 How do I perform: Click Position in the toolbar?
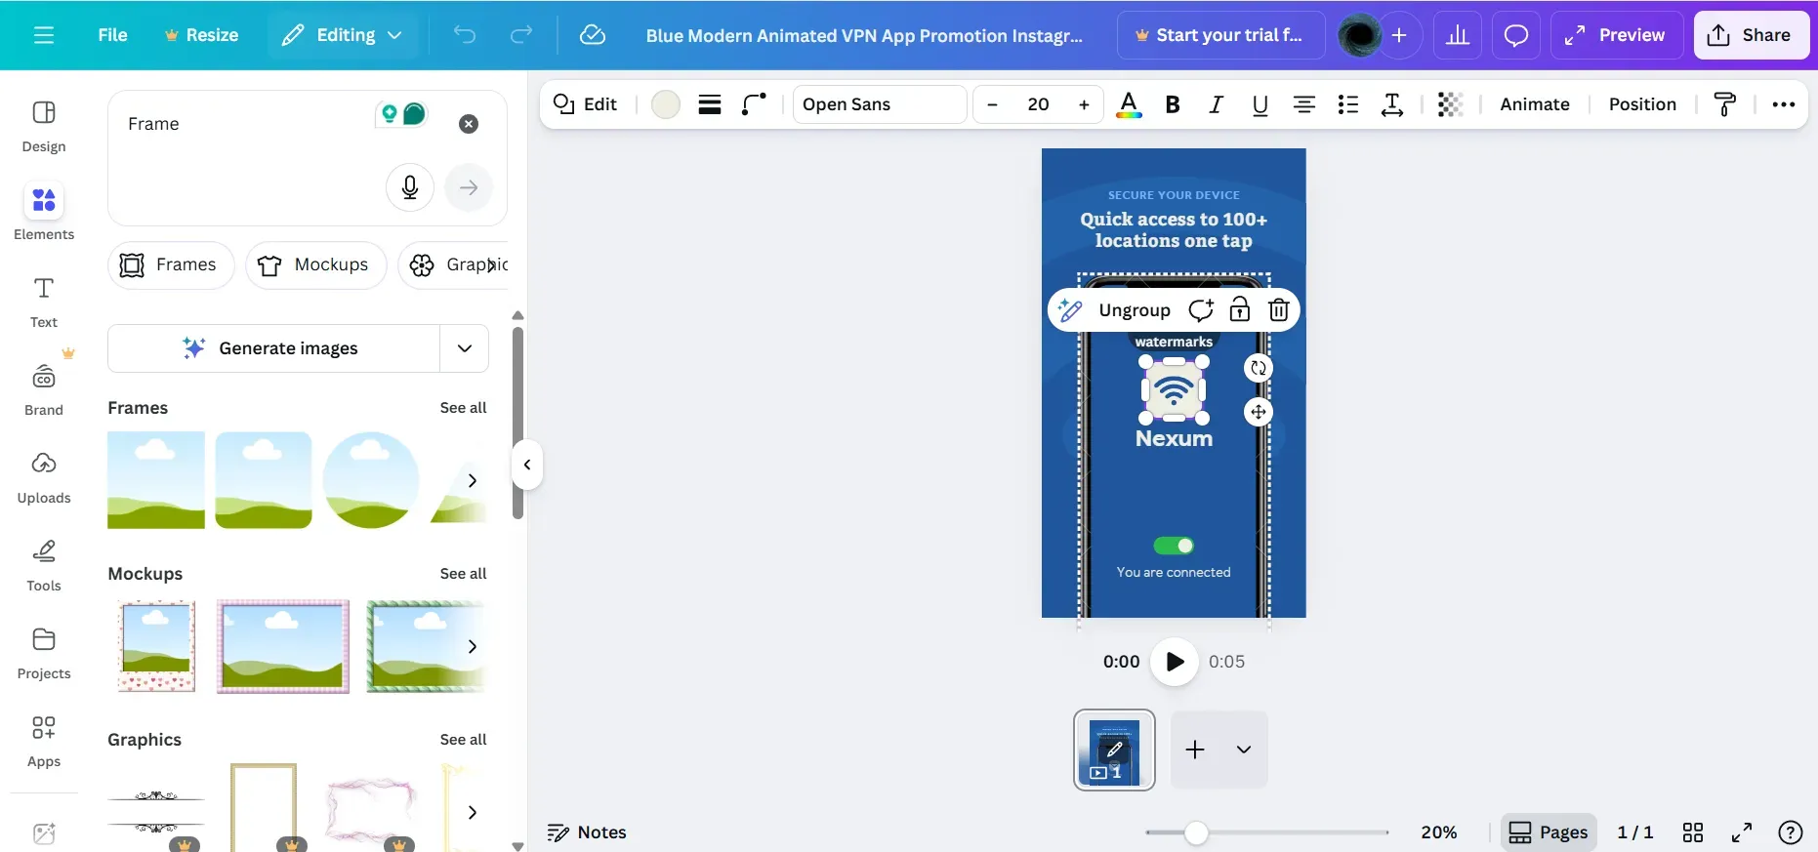click(x=1642, y=104)
